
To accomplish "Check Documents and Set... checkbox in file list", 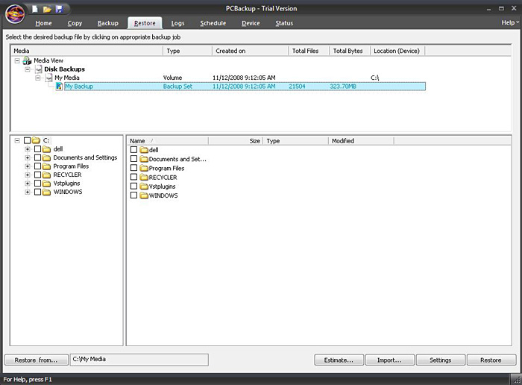I will 133,159.
